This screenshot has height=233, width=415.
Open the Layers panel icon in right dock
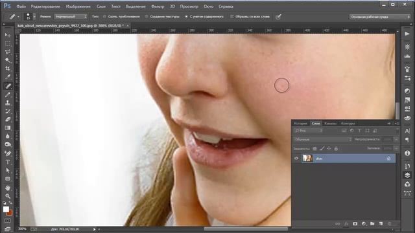tap(407, 175)
